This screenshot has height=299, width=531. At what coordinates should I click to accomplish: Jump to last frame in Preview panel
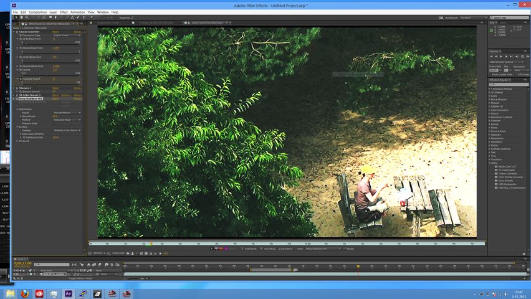tap(511, 57)
